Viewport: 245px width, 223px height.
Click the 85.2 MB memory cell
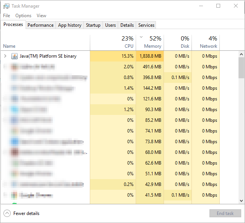click(x=150, y=120)
